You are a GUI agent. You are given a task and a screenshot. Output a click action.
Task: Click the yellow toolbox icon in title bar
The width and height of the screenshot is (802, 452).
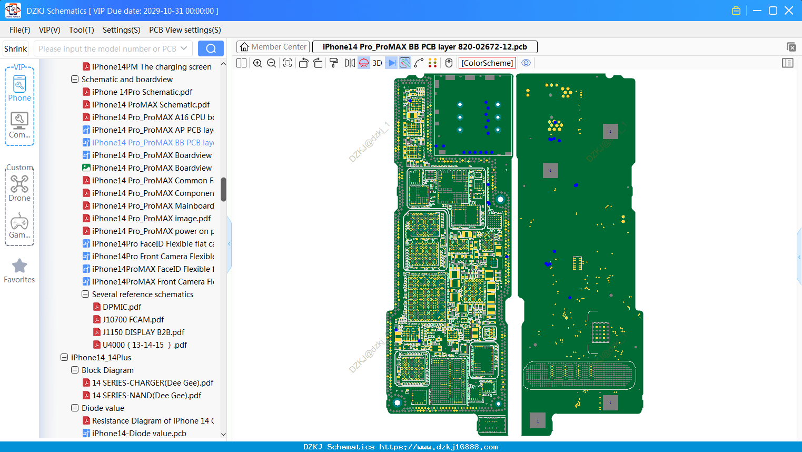click(x=736, y=11)
